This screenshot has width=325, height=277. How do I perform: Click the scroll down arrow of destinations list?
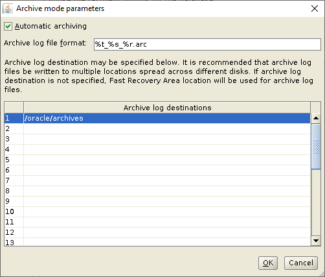(316, 241)
